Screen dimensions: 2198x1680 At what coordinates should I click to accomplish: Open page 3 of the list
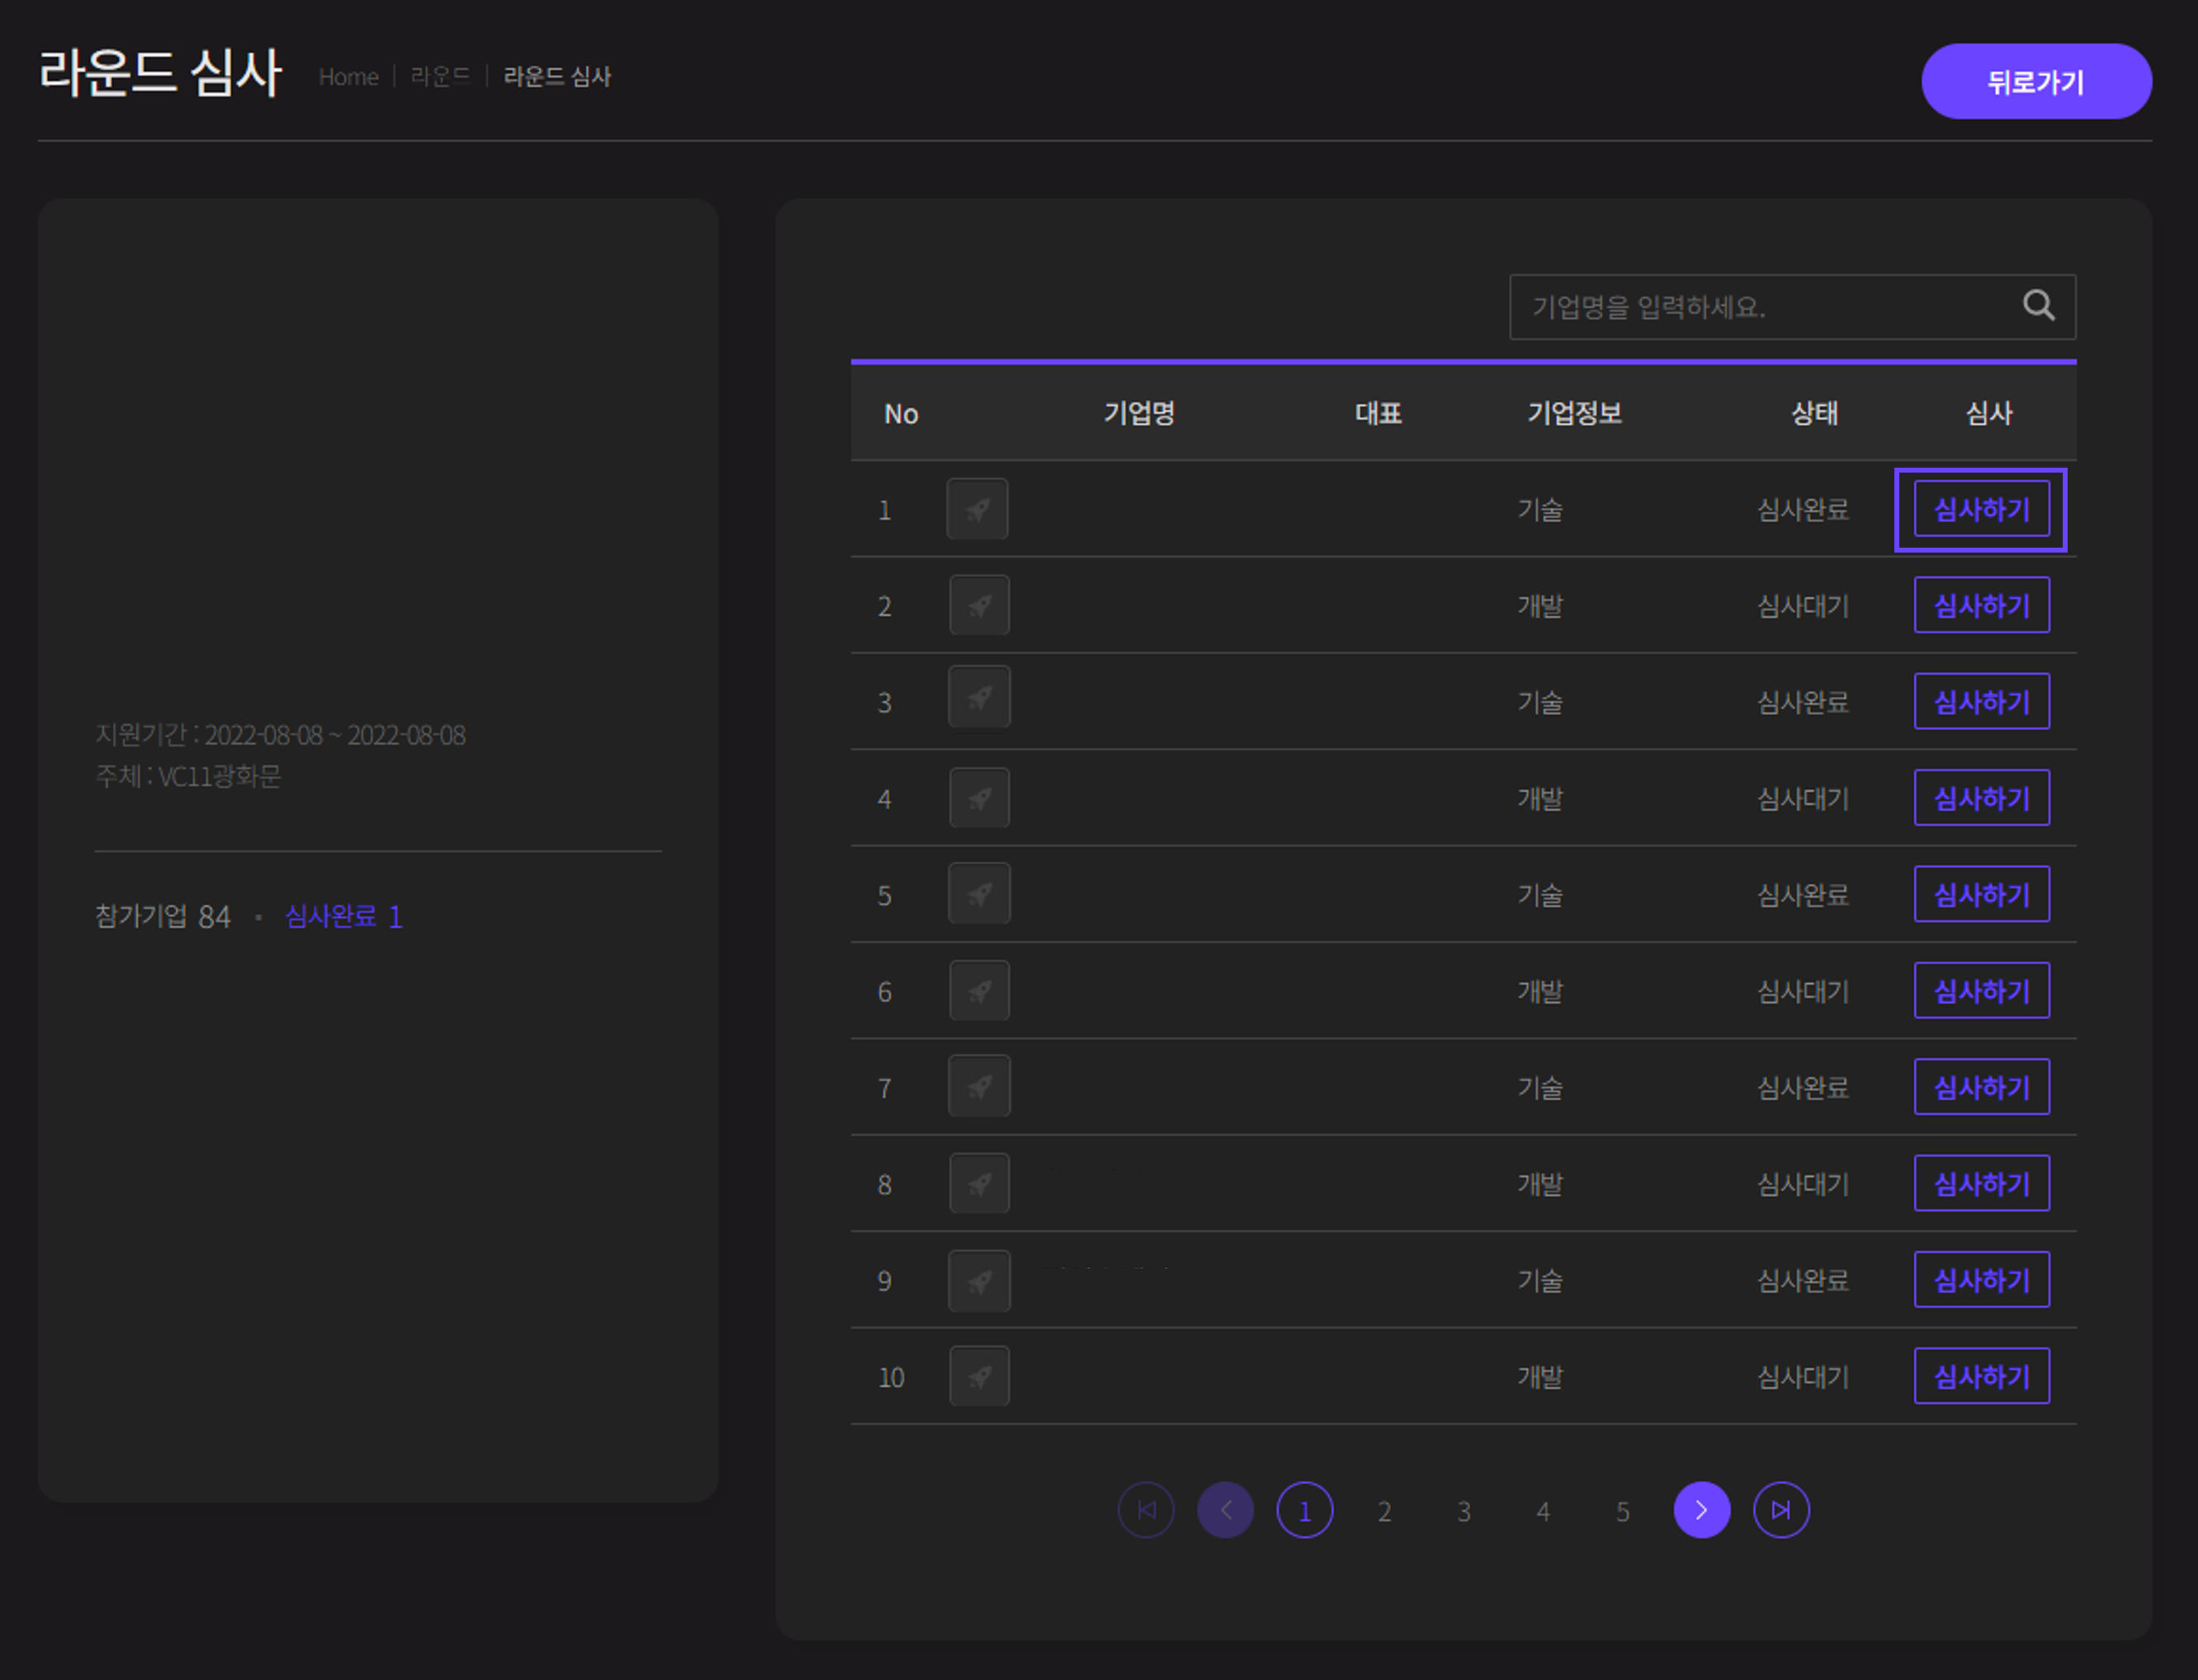coord(1464,1511)
